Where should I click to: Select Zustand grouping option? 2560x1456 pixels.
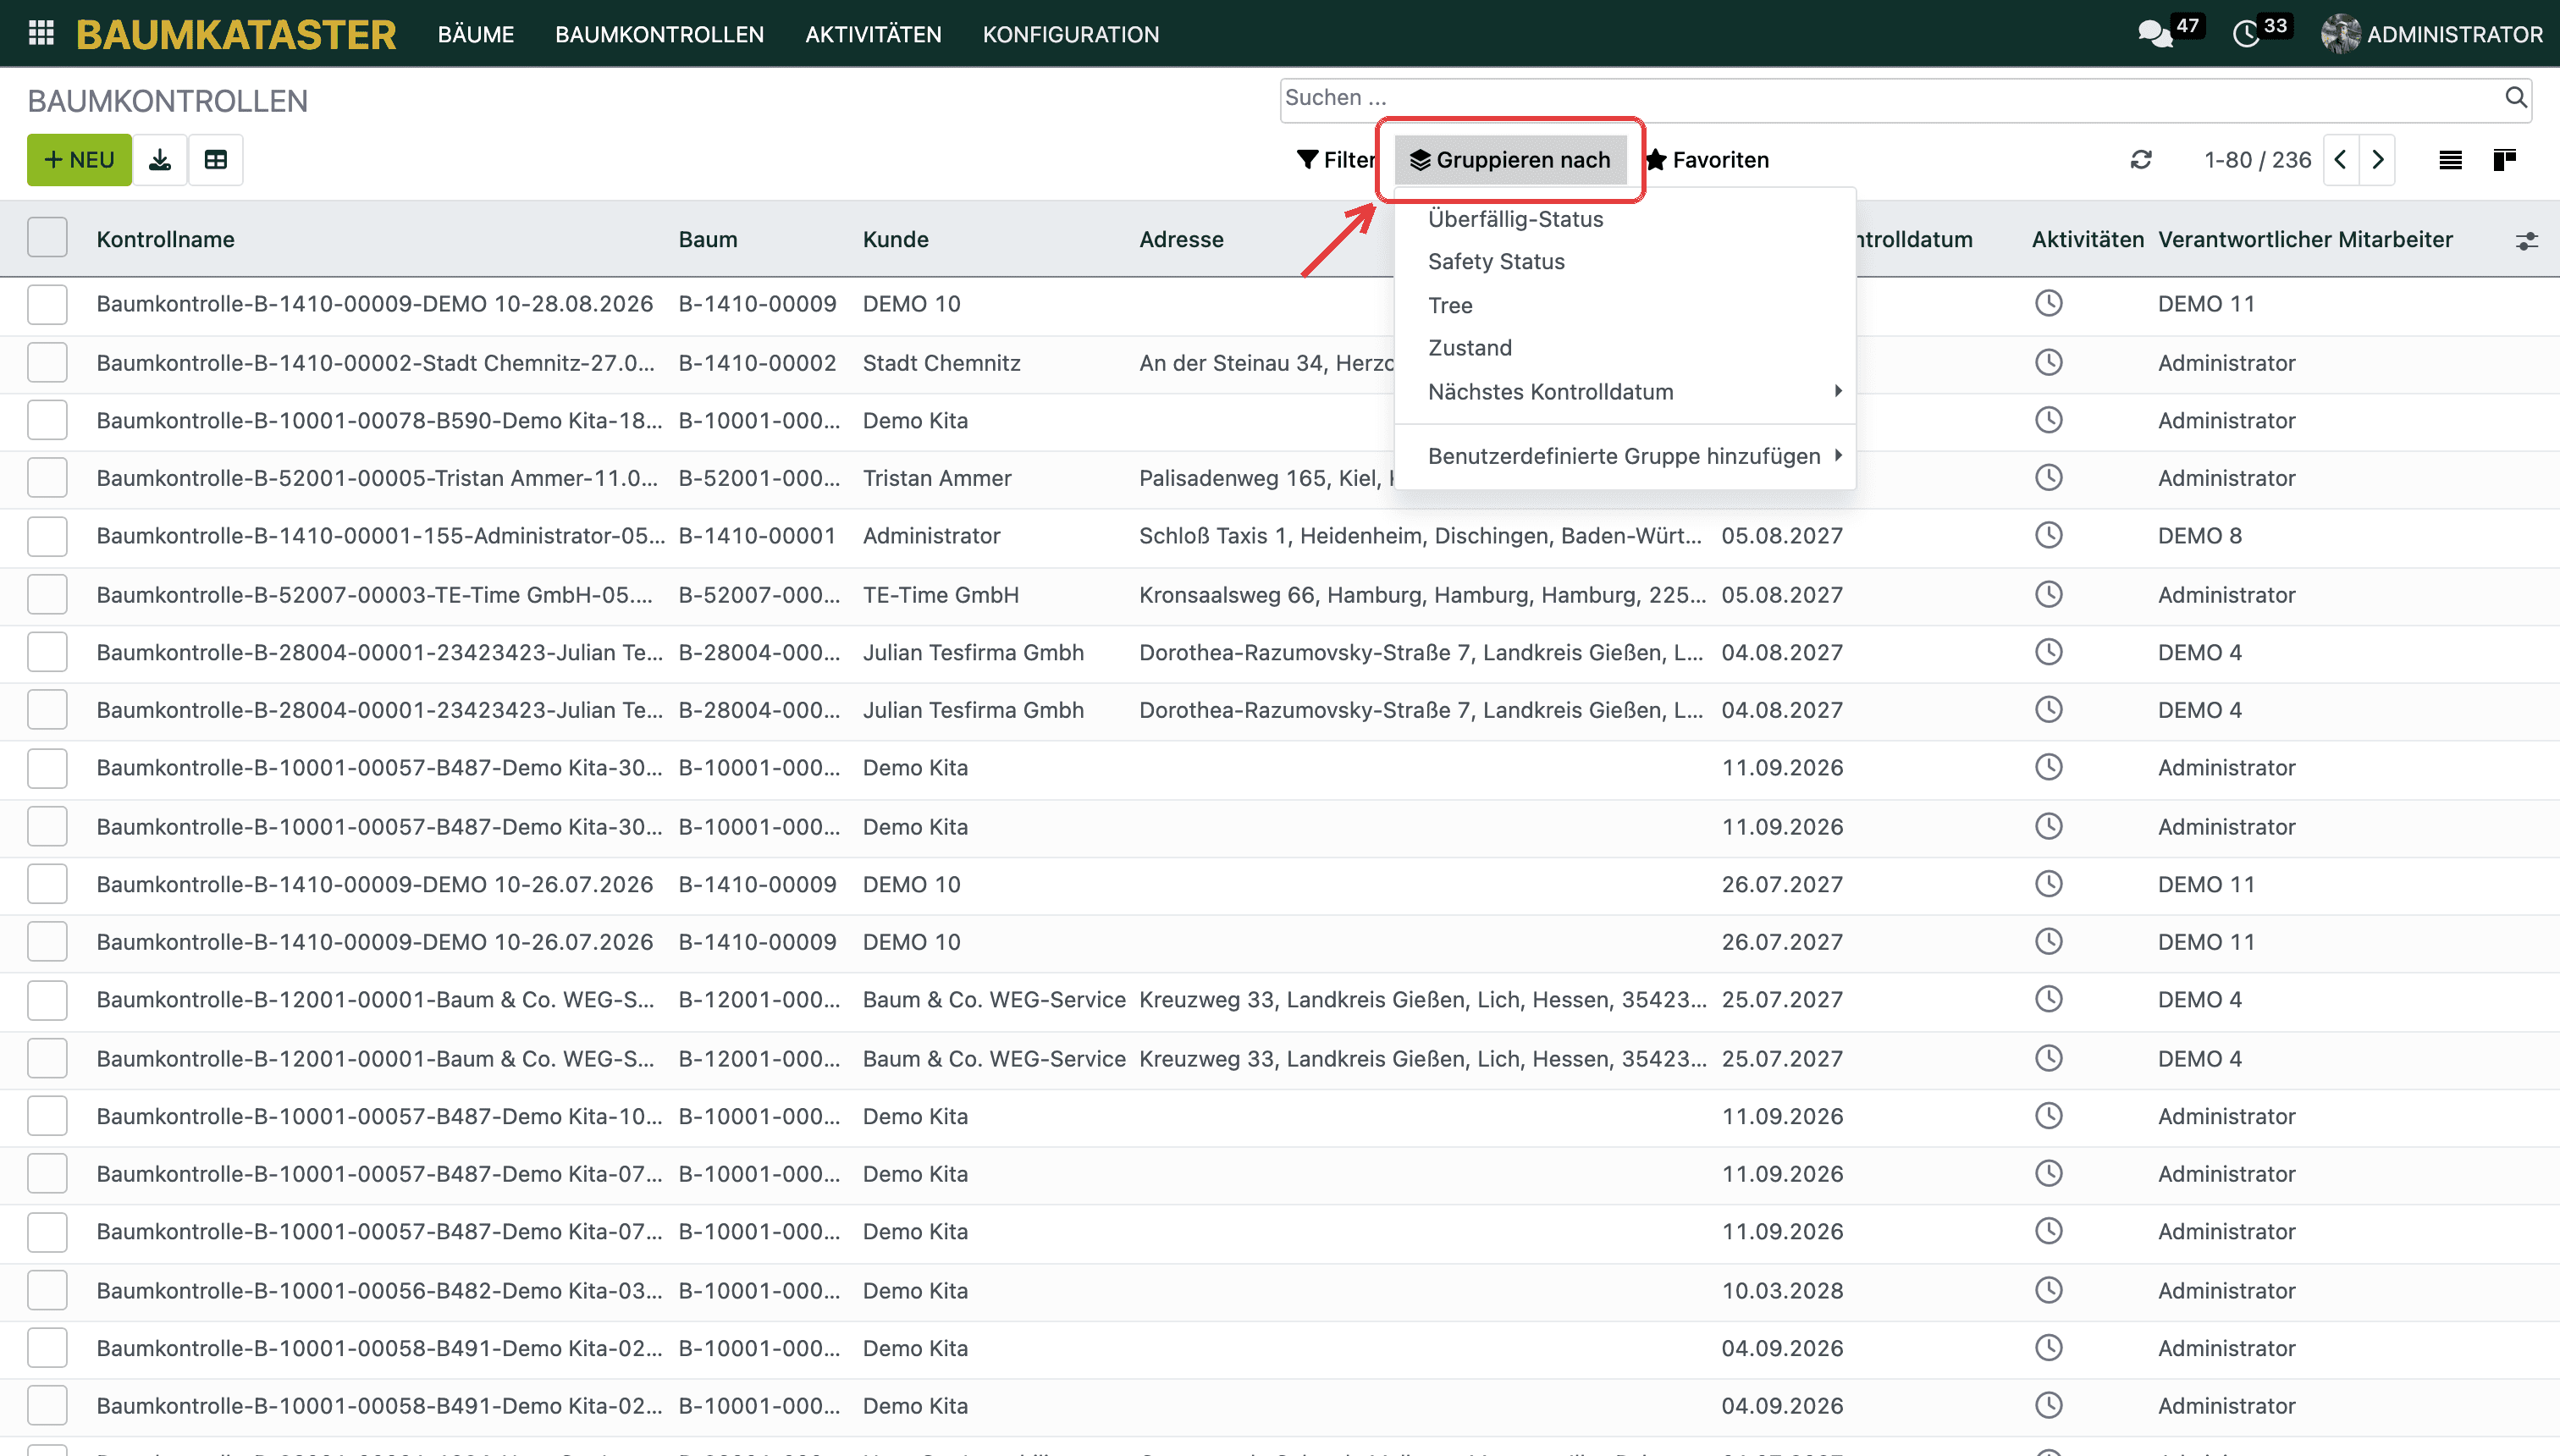click(1626, 348)
